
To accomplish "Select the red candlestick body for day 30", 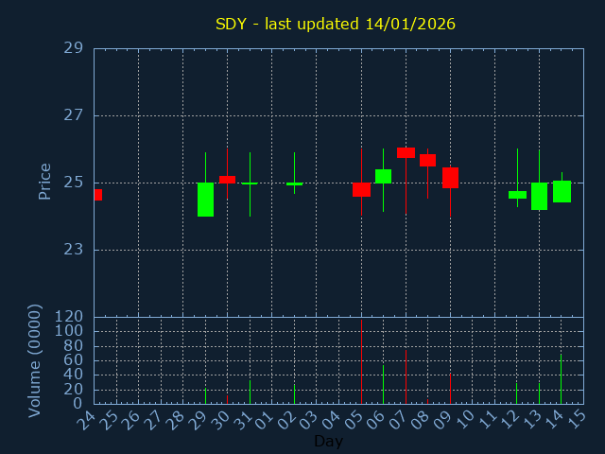I will [227, 180].
